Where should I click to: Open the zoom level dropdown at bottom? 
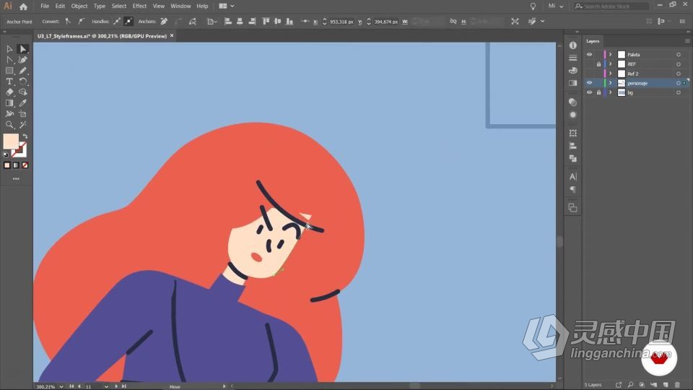pos(61,386)
